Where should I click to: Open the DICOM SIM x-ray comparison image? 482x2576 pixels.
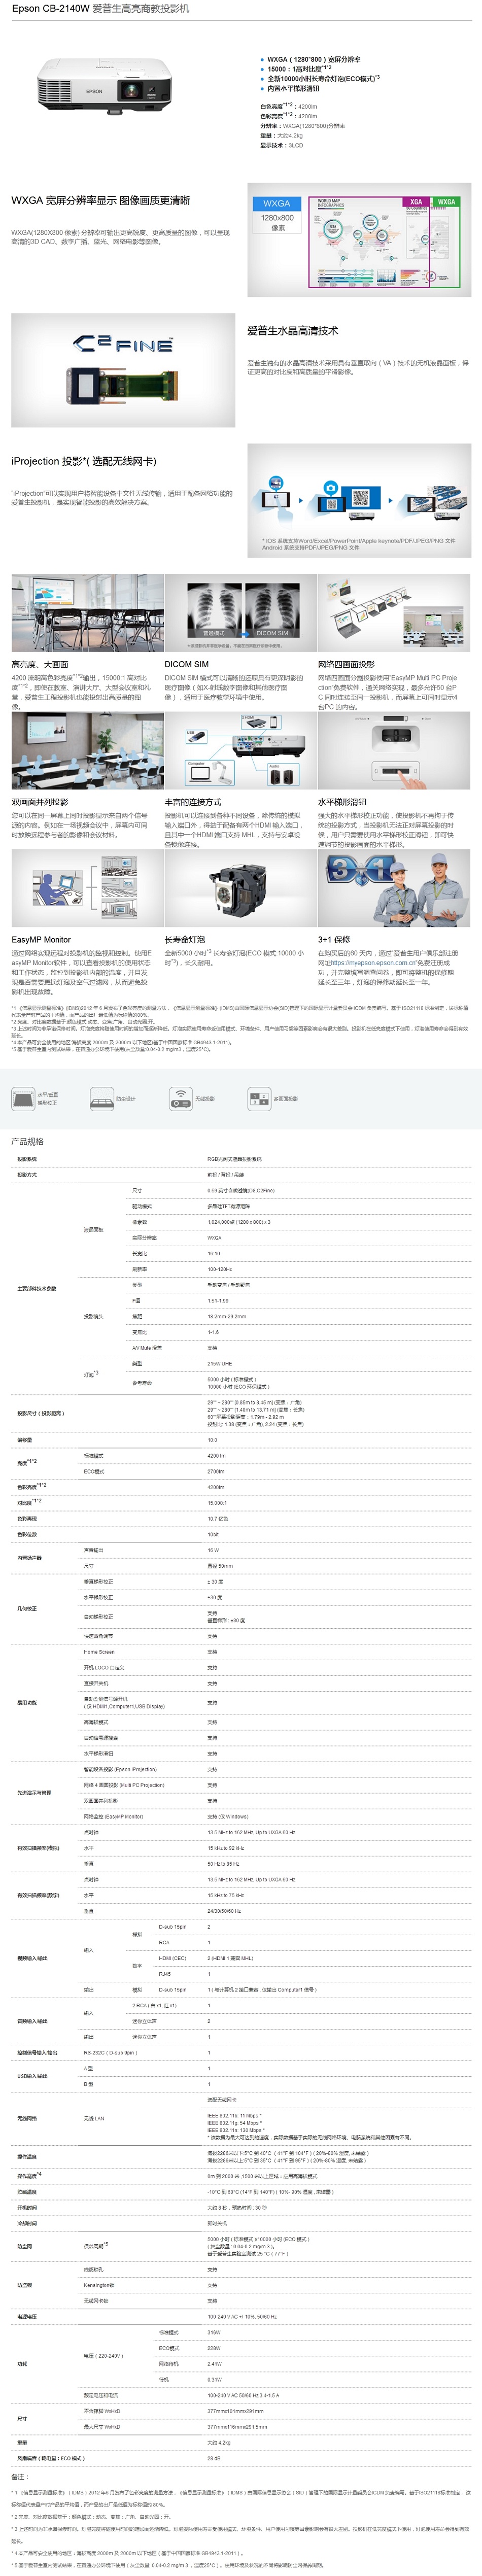point(241,613)
